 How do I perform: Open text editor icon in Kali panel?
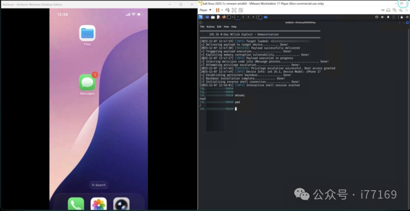tap(218, 17)
